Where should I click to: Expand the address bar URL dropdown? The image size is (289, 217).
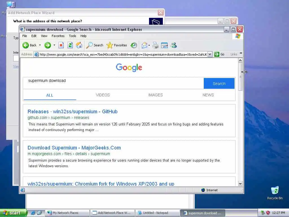pyautogui.click(x=210, y=55)
